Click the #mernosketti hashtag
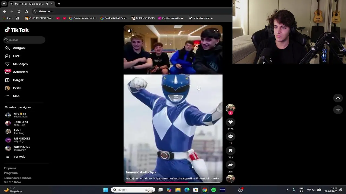 [170, 178]
